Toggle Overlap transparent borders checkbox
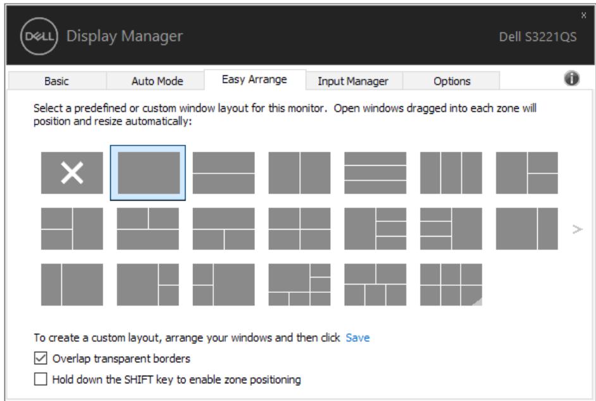 click(x=40, y=358)
